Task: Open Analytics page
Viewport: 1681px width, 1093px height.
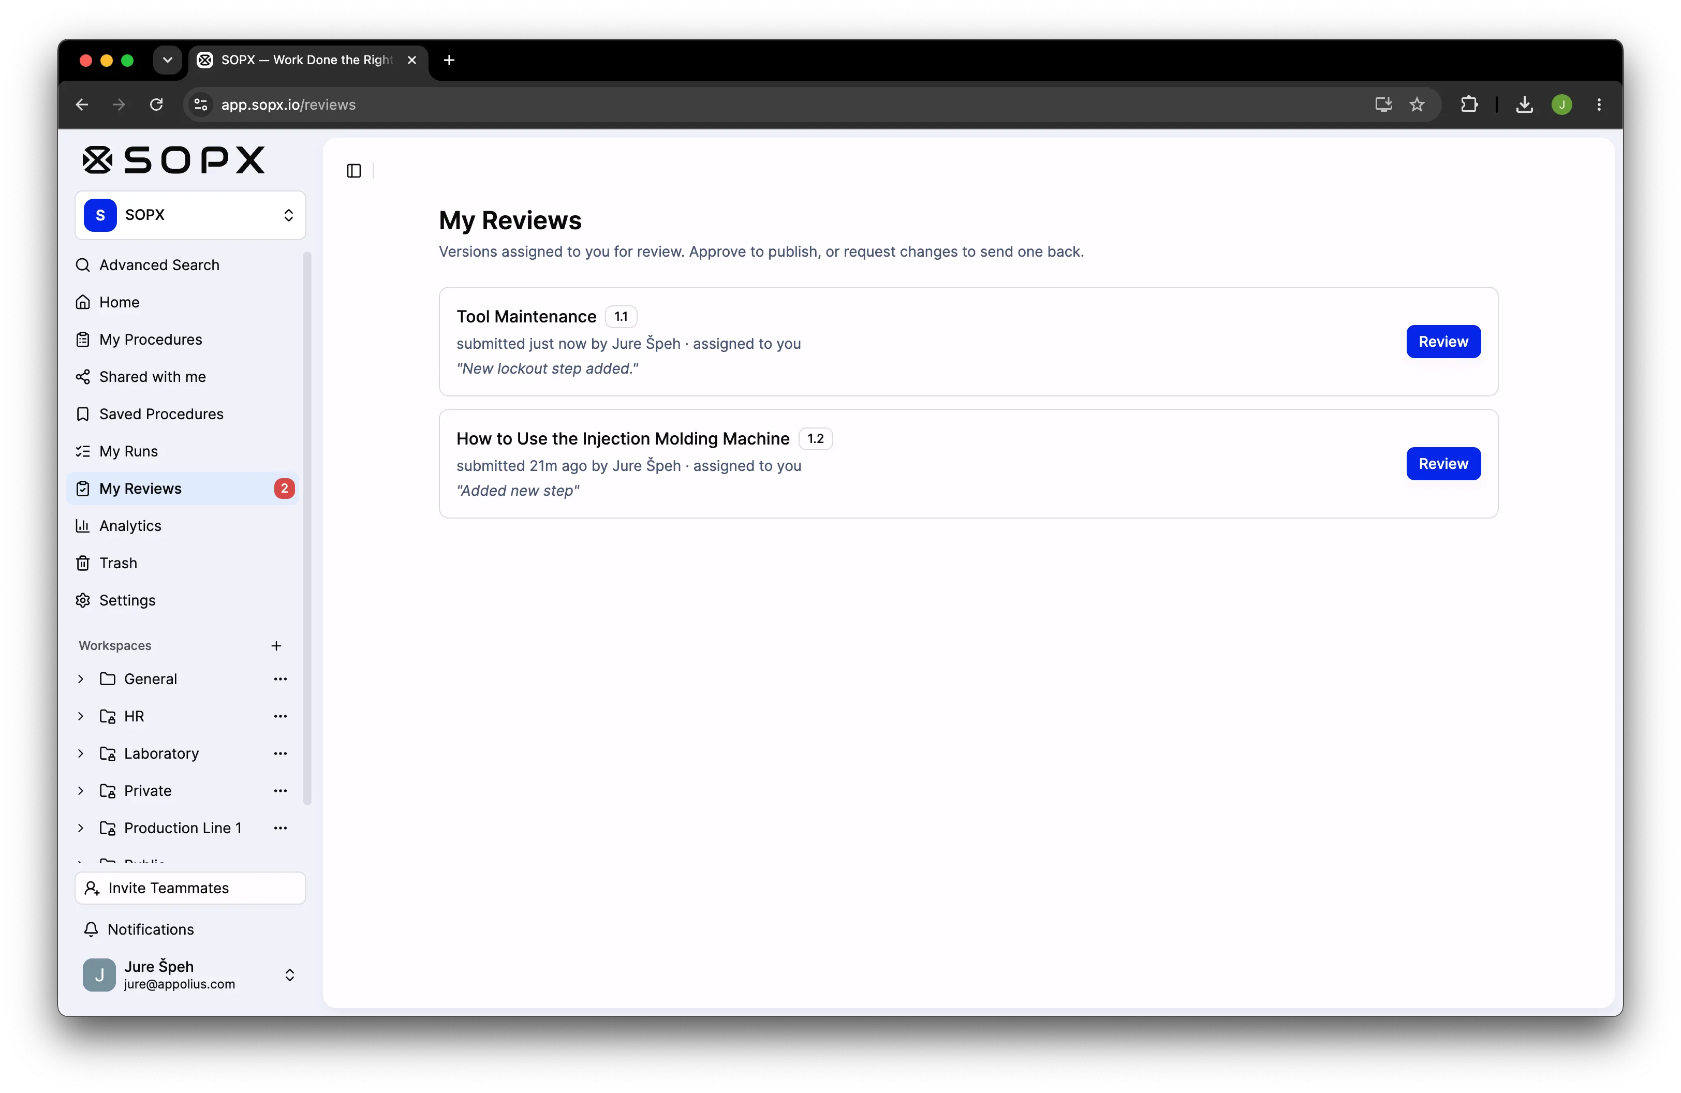Action: coord(183,526)
